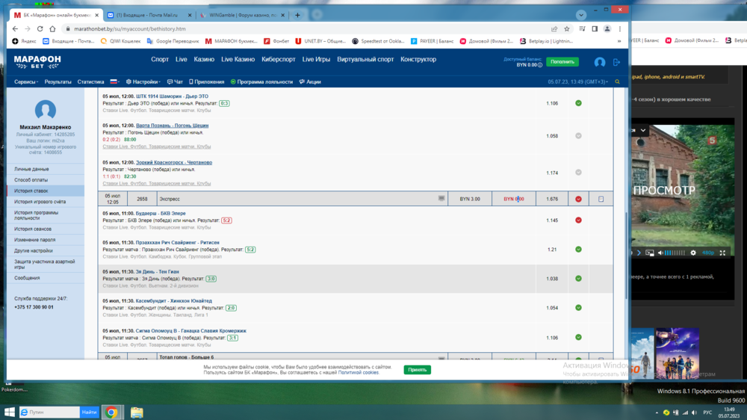
Task: Open Chrome from the Windows taskbar
Action: pos(111,412)
